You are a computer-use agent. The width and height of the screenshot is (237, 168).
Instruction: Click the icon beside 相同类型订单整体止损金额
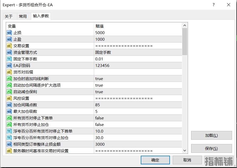(9, 144)
